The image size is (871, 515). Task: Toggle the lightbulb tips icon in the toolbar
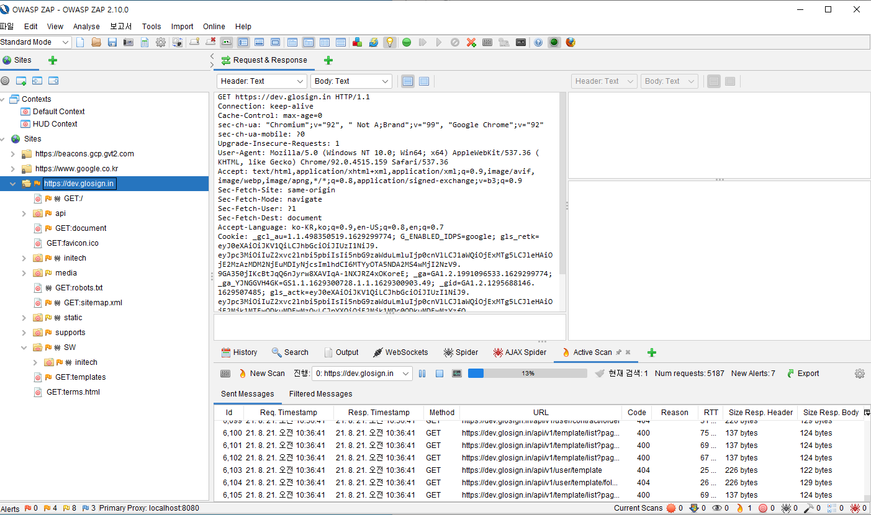coord(389,42)
